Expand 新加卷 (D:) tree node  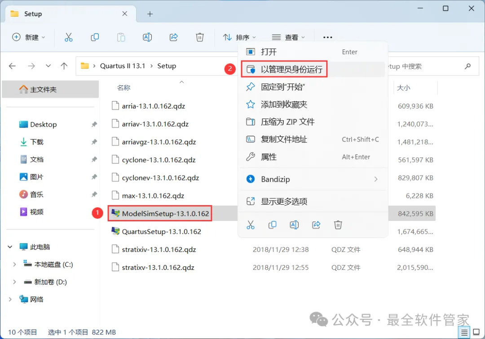click(14, 282)
